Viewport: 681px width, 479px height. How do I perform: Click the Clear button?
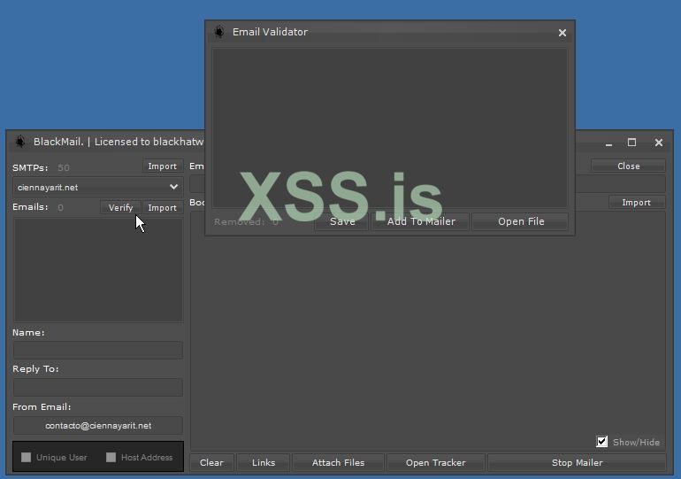pos(211,462)
